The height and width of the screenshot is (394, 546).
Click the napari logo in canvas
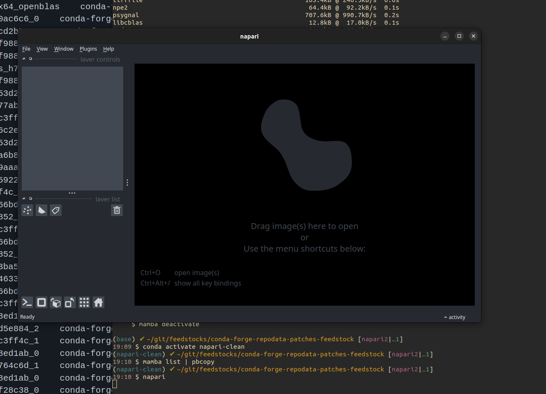[306, 145]
